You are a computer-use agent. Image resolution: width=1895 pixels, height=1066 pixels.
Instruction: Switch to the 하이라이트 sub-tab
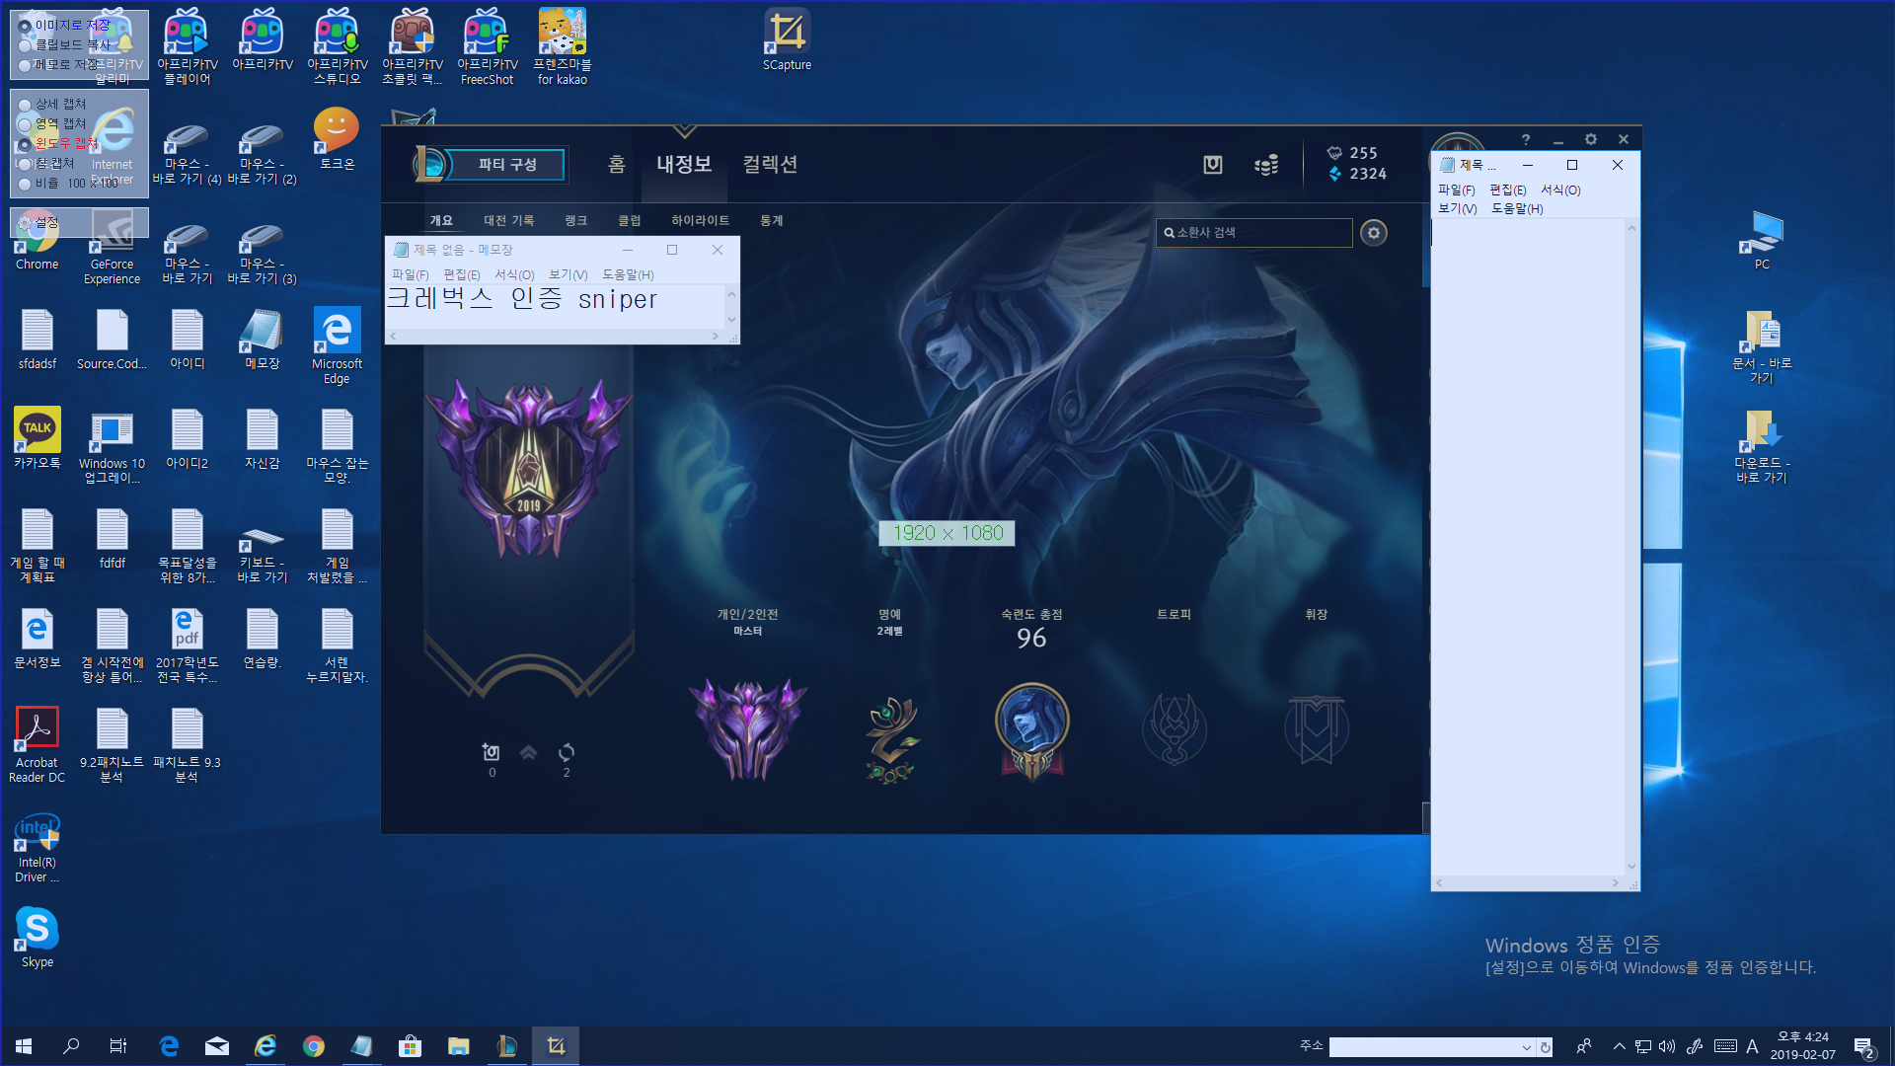pos(700,220)
